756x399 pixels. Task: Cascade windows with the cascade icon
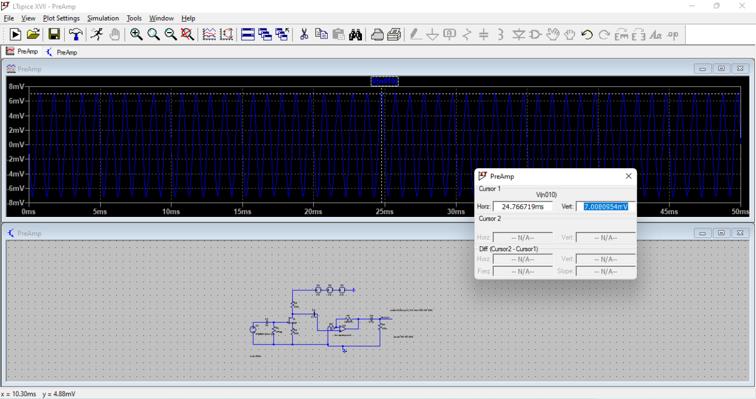click(265, 34)
